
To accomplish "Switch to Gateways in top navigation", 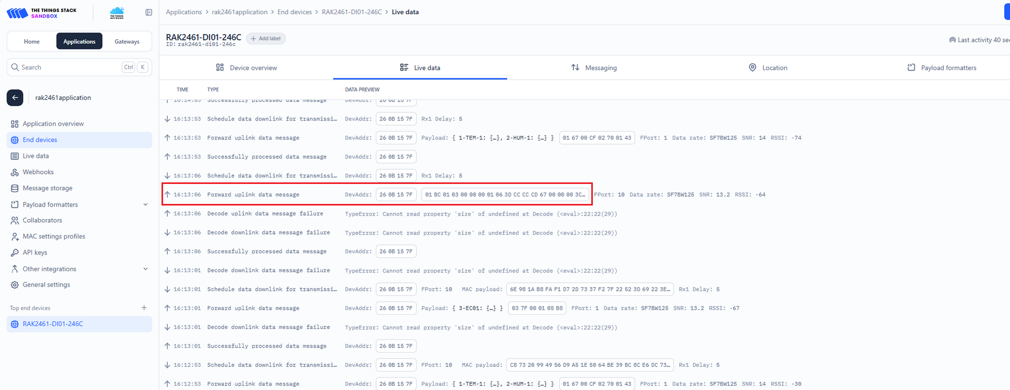I will (x=127, y=42).
